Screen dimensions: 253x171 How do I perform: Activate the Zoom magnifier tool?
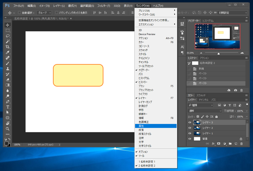click(8, 129)
